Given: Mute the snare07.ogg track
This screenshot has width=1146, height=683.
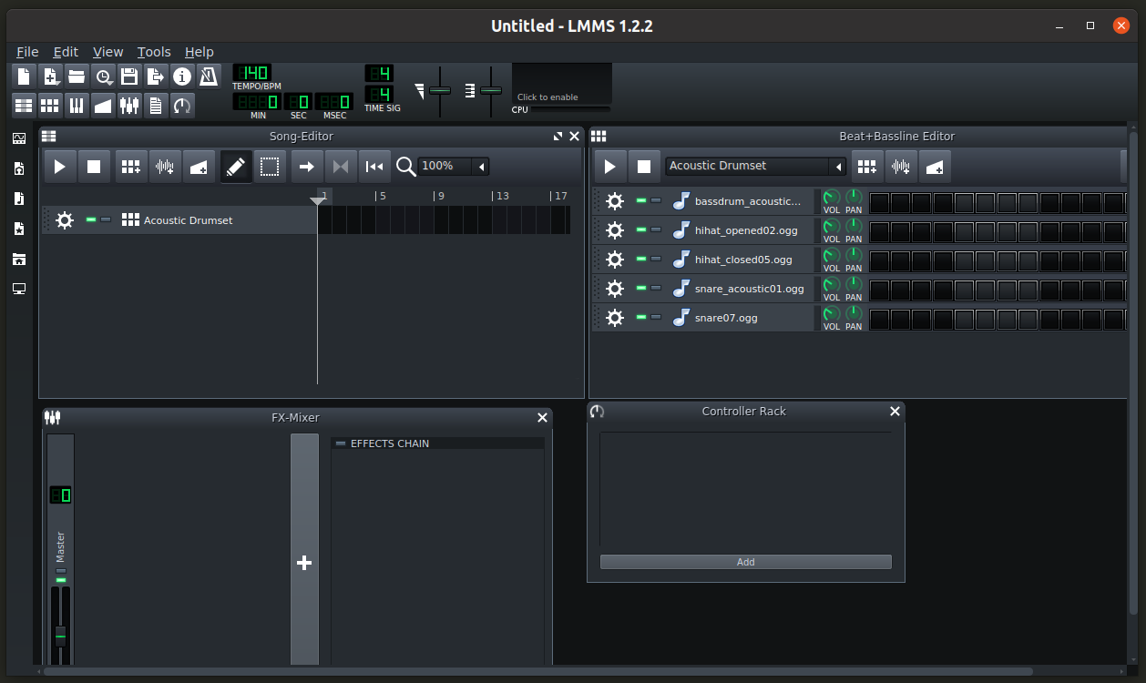Looking at the screenshot, I should [x=641, y=318].
